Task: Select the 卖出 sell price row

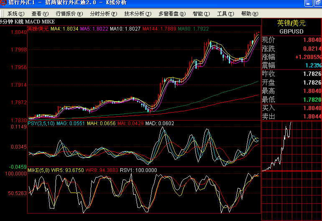Action: [x=291, y=117]
